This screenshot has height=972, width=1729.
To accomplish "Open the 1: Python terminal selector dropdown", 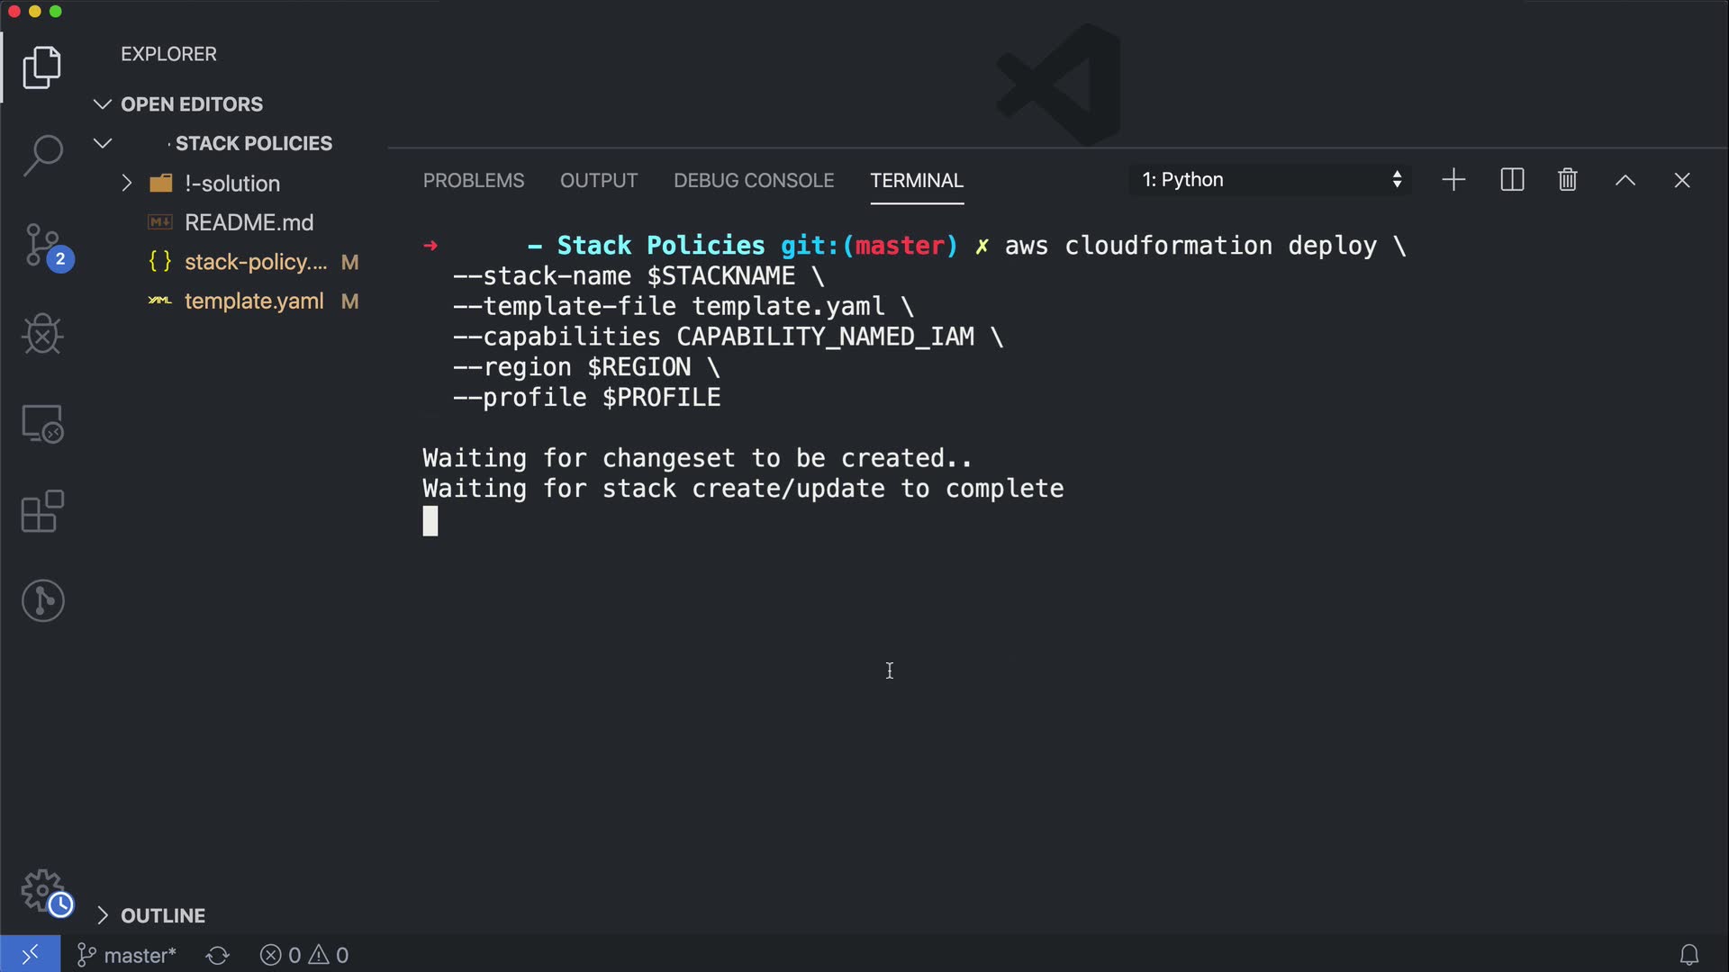I will (1271, 180).
